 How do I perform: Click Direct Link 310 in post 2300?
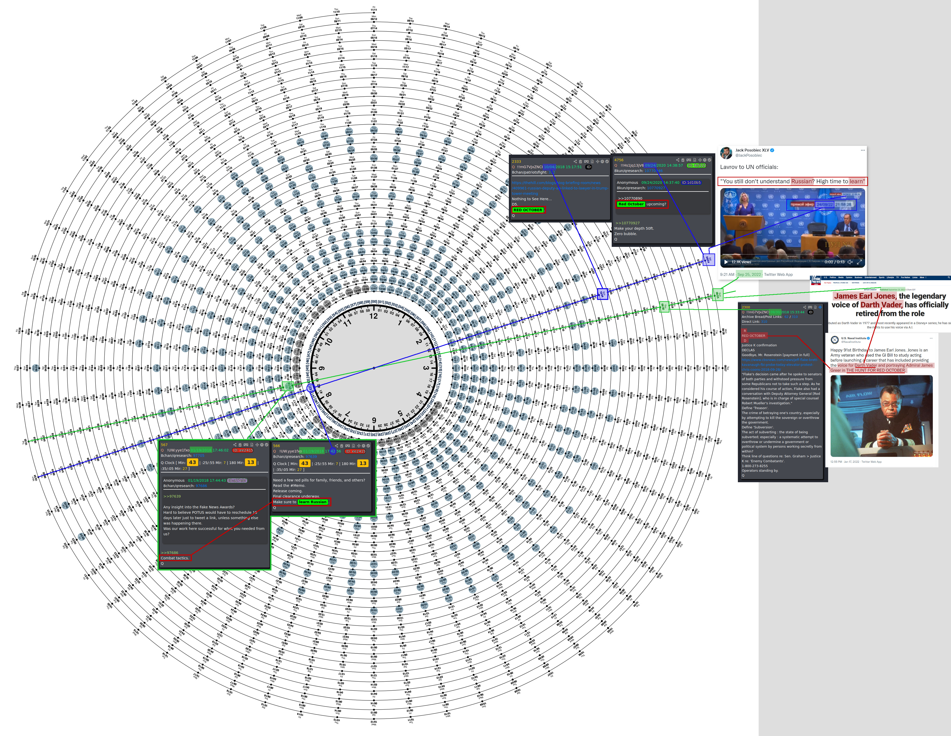point(764,322)
